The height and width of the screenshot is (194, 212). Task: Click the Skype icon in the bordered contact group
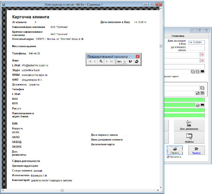(x=202, y=88)
